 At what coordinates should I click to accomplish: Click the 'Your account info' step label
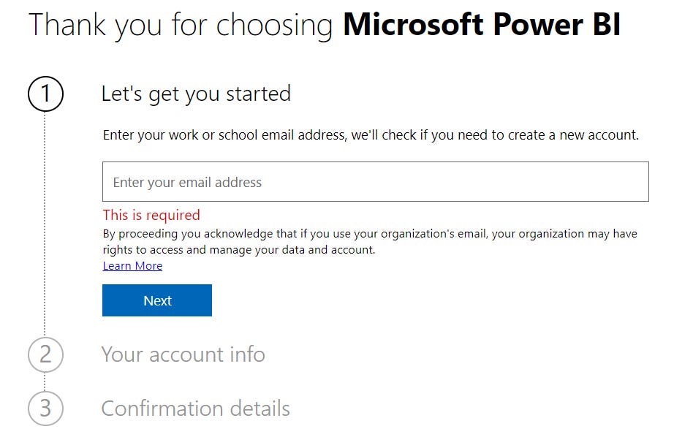(x=183, y=355)
